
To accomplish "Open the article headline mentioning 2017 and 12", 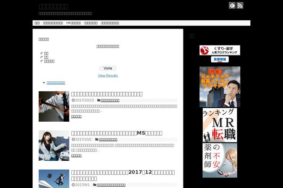I will [123, 175].
